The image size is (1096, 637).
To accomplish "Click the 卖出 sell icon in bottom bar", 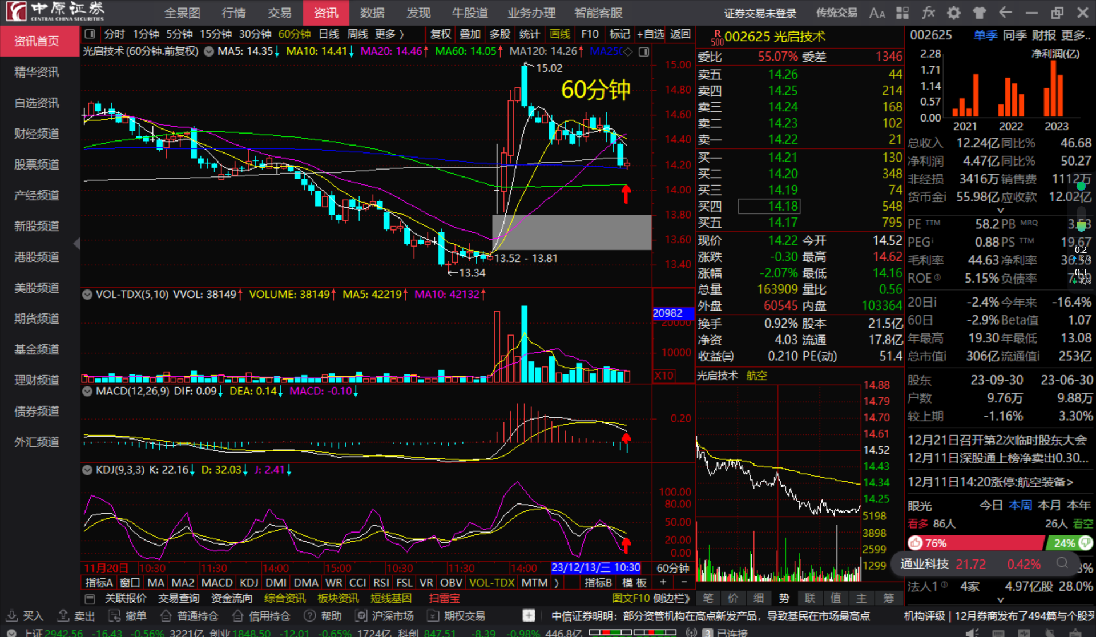I will [x=63, y=616].
